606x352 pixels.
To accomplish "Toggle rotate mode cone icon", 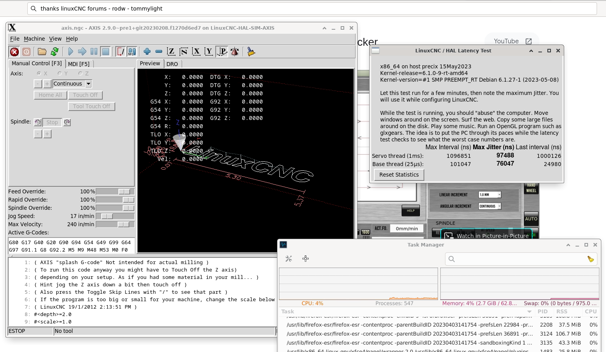I will pos(235,52).
